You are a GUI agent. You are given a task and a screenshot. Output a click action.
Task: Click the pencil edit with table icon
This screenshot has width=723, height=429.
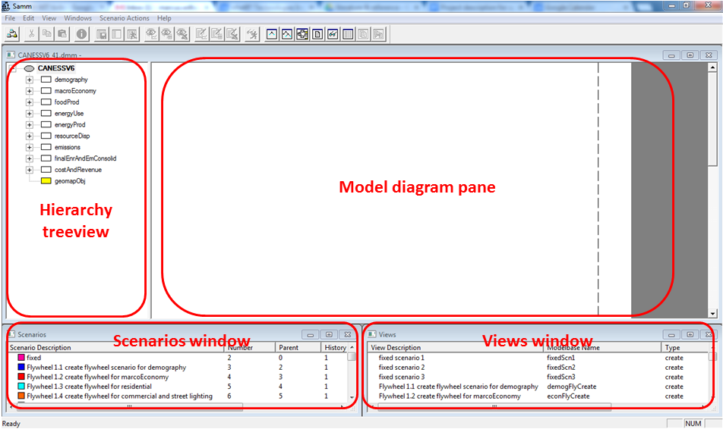(216, 34)
